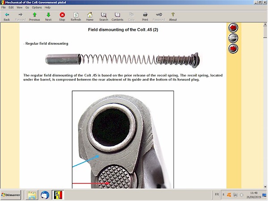This screenshot has height=201, width=268.
Task: Click the greyed Copy icon
Action: point(131,17)
